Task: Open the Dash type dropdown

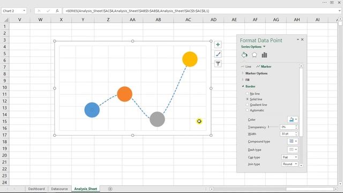Action: coord(293,150)
